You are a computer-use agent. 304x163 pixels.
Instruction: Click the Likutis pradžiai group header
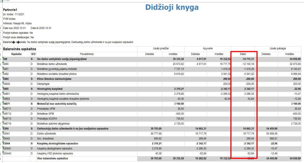161,49
